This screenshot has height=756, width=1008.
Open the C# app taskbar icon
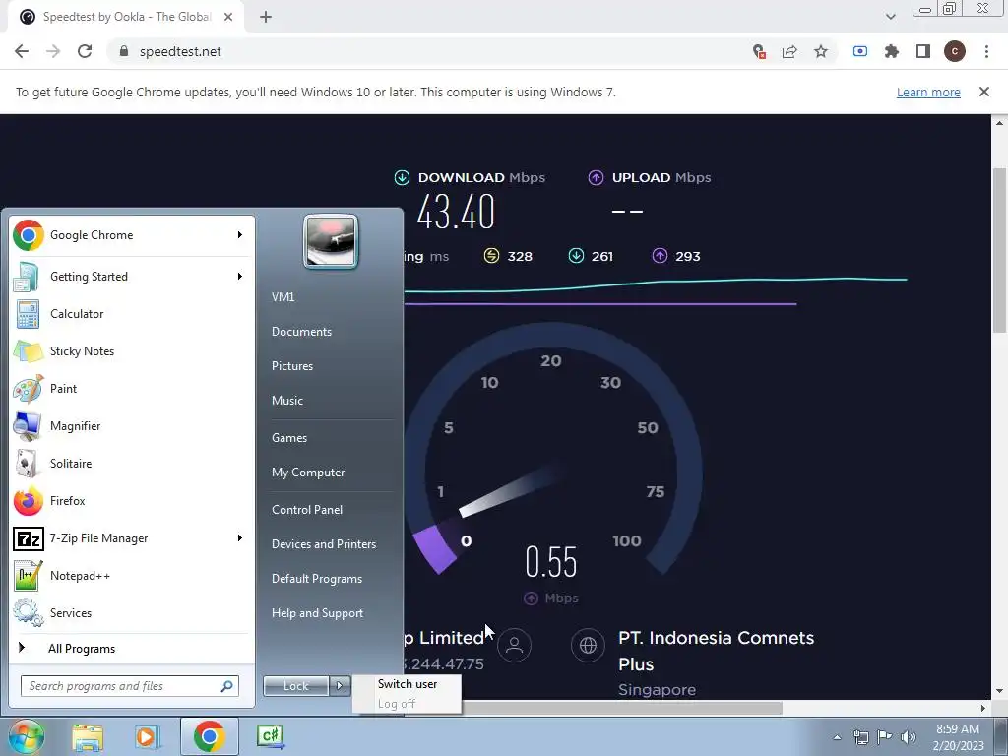tap(270, 736)
